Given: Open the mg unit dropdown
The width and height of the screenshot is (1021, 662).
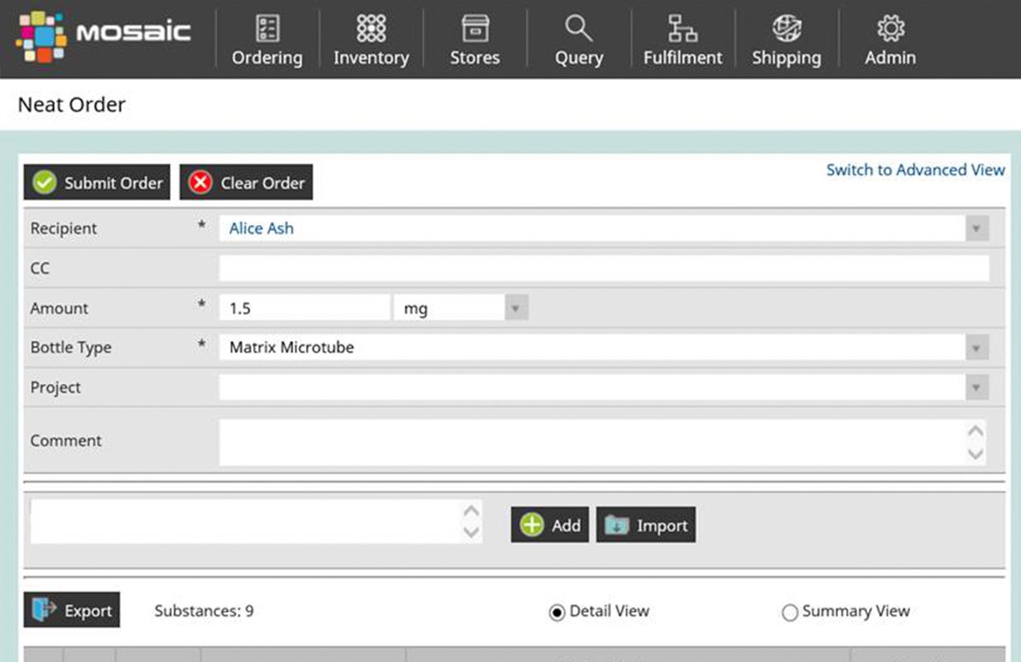Looking at the screenshot, I should tap(515, 307).
